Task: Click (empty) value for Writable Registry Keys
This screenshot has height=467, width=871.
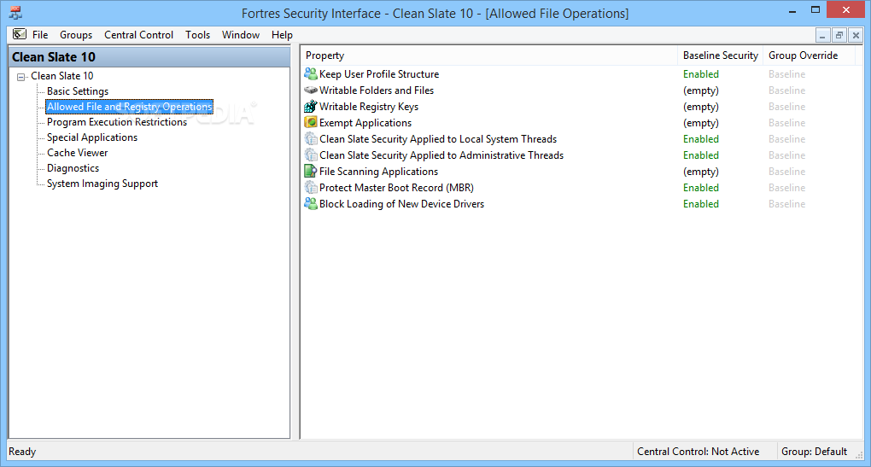Action: [701, 106]
